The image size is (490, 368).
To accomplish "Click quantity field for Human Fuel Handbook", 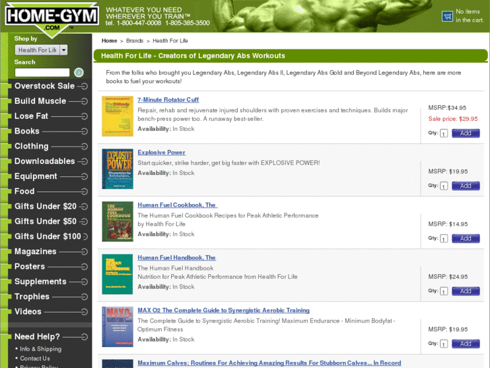I will coord(443,291).
